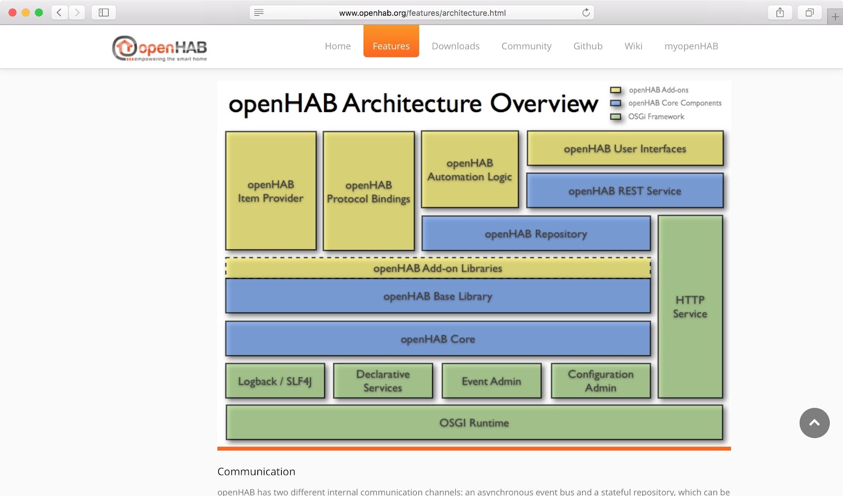The height and width of the screenshot is (496, 843).
Task: Close the Safari window with red button
Action: 13,13
